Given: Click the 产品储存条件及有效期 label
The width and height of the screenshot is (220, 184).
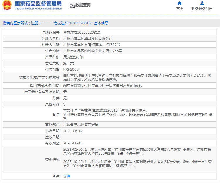Looking at the screenshot, I should 42,92.
